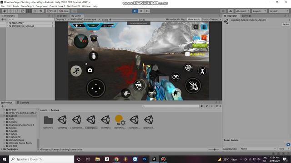
Task: Switch to the Console tab
Action: (x=23, y=103)
